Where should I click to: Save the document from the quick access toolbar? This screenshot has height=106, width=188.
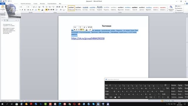tap(4, 1)
